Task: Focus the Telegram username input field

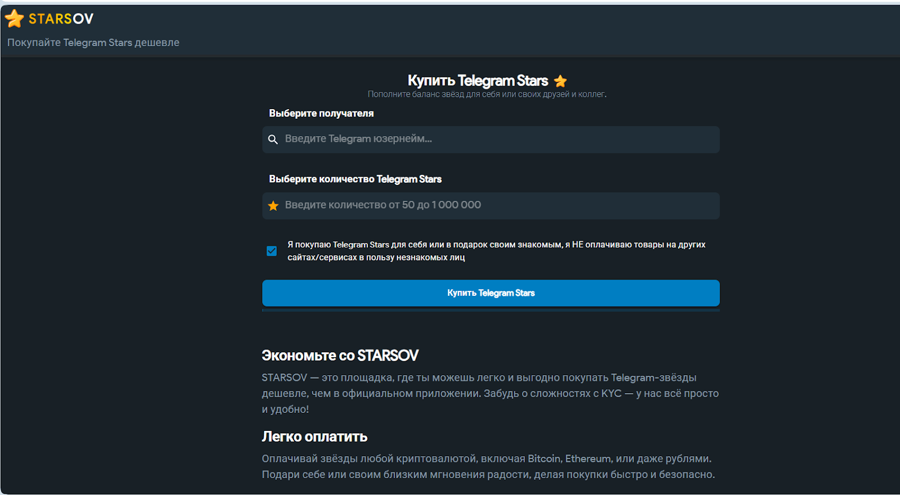Action: point(495,139)
